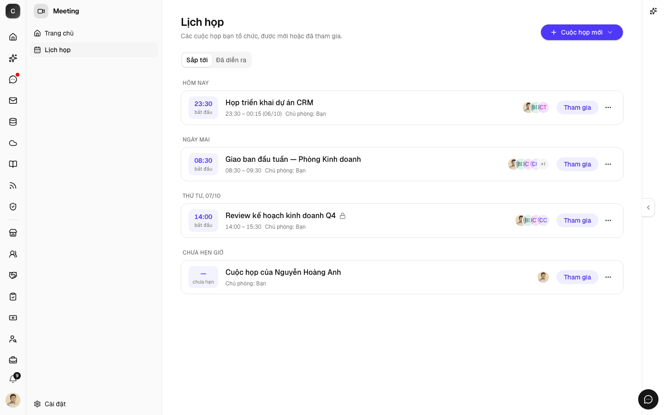Image resolution: width=664 pixels, height=415 pixels.
Task: Open the chat icon with red dot
Action: 13,79
